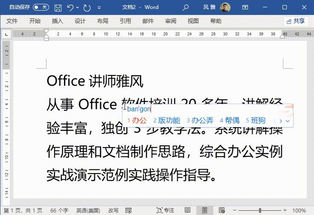Click the tab stop selector on ruler
This screenshot has height=215, width=314.
[x=6, y=34]
